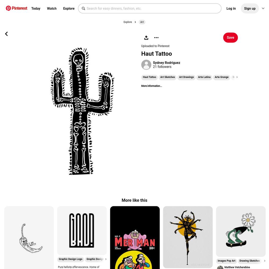The width and height of the screenshot is (269, 269).
Task: Click the search magnifier icon
Action: [83, 8]
